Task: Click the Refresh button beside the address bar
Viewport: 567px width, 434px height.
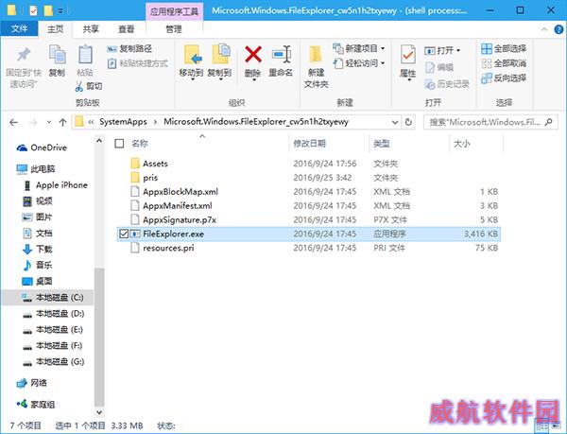Action: coord(408,122)
